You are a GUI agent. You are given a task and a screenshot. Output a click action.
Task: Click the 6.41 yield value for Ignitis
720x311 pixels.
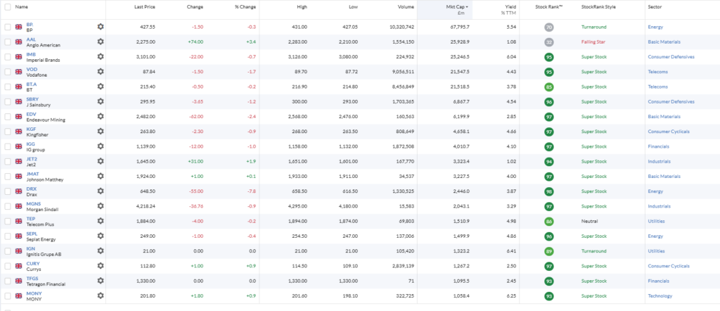(512, 251)
